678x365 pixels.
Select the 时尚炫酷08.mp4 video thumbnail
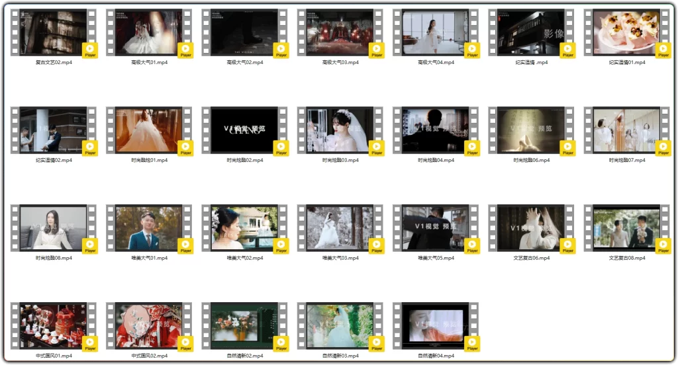pos(53,228)
